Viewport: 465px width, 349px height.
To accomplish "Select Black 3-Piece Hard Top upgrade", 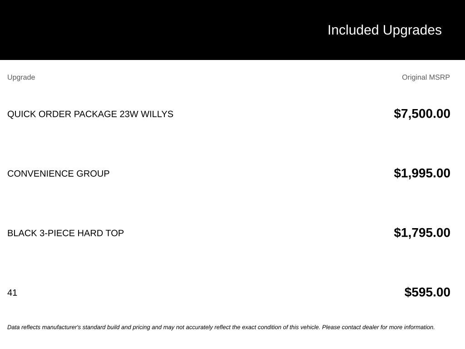I will click(65, 233).
